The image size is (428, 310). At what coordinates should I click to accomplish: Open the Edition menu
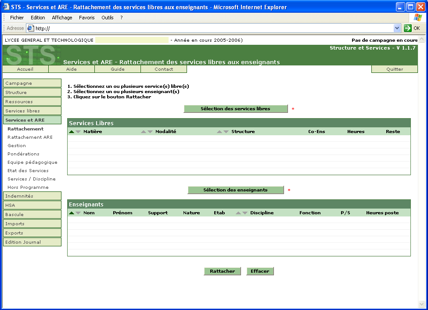click(38, 18)
